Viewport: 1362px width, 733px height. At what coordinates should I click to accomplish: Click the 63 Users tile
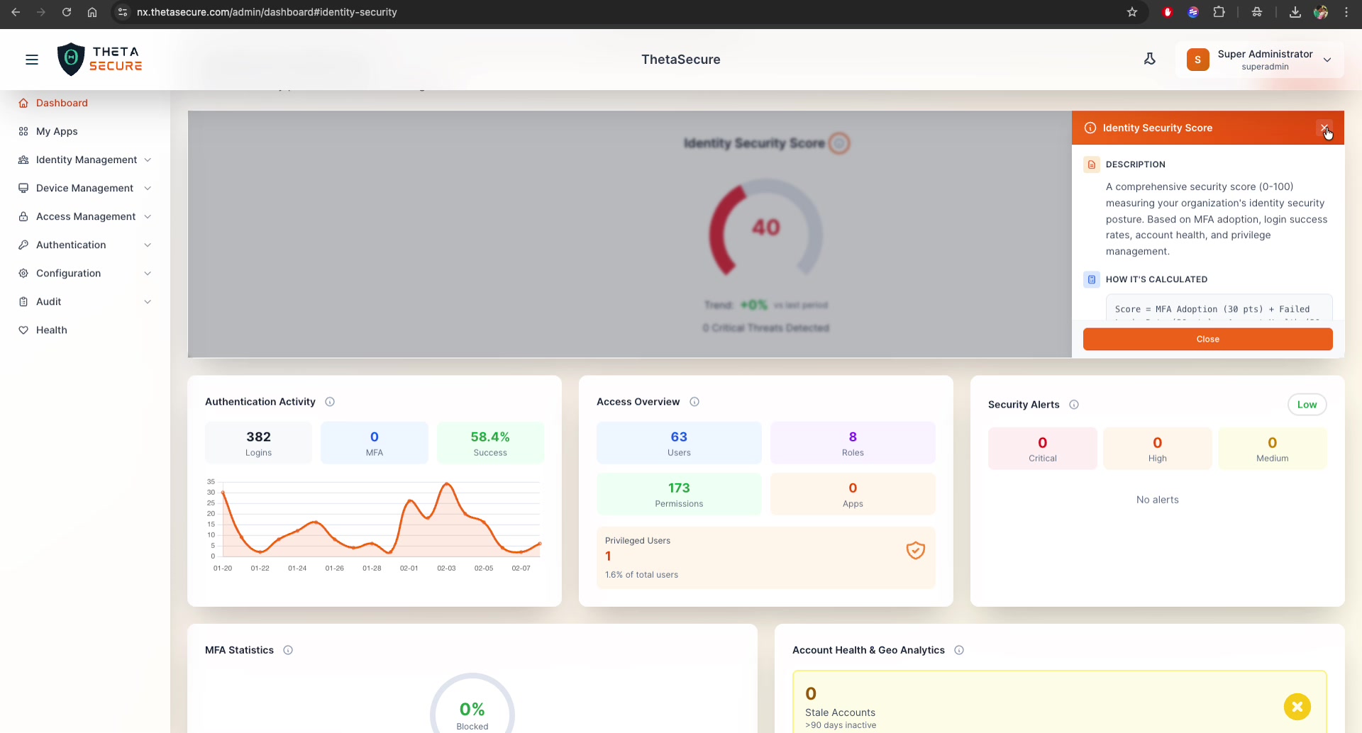coord(678,443)
